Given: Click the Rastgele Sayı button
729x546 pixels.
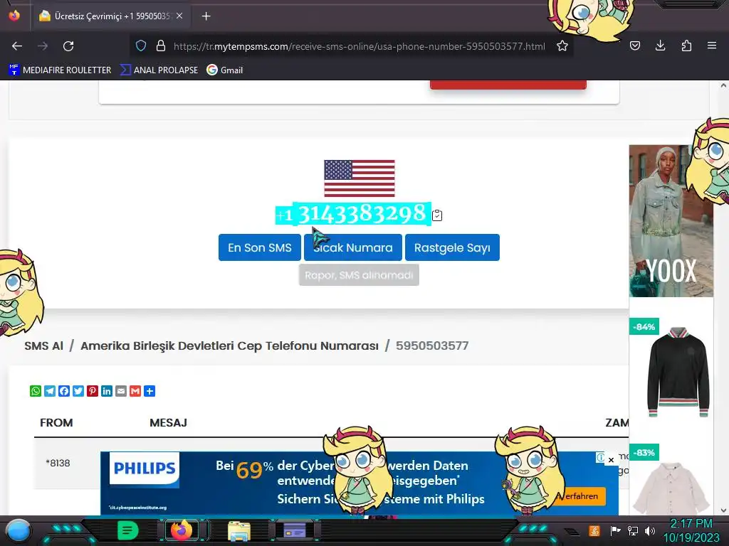Looking at the screenshot, I should (452, 247).
